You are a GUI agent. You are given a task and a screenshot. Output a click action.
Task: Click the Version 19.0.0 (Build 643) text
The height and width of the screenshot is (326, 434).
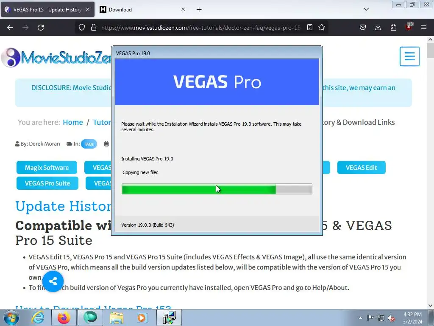(147, 225)
